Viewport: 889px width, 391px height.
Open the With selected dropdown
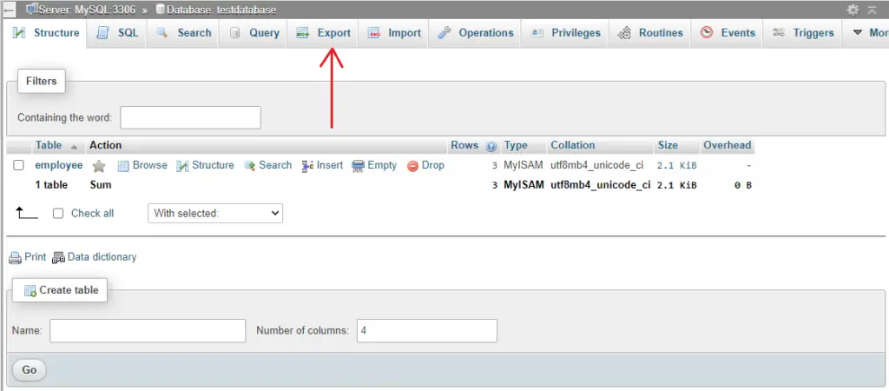tap(215, 214)
